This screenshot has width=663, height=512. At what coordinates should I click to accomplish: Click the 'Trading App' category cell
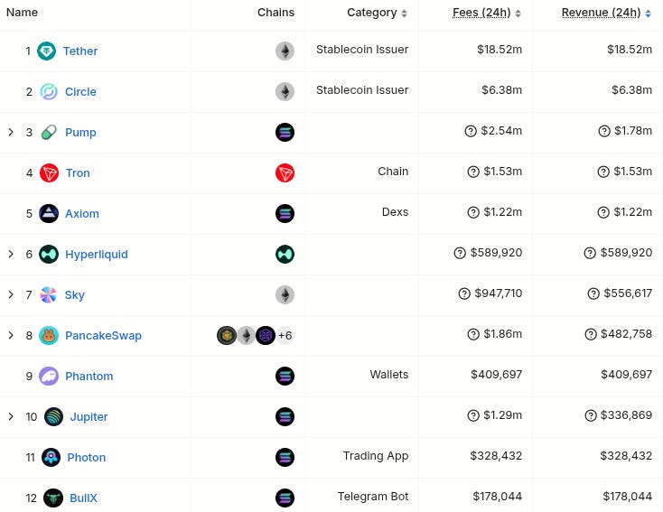pyautogui.click(x=376, y=456)
